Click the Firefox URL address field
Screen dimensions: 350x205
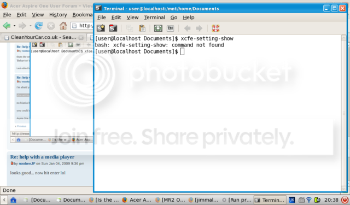[x=81, y=26]
